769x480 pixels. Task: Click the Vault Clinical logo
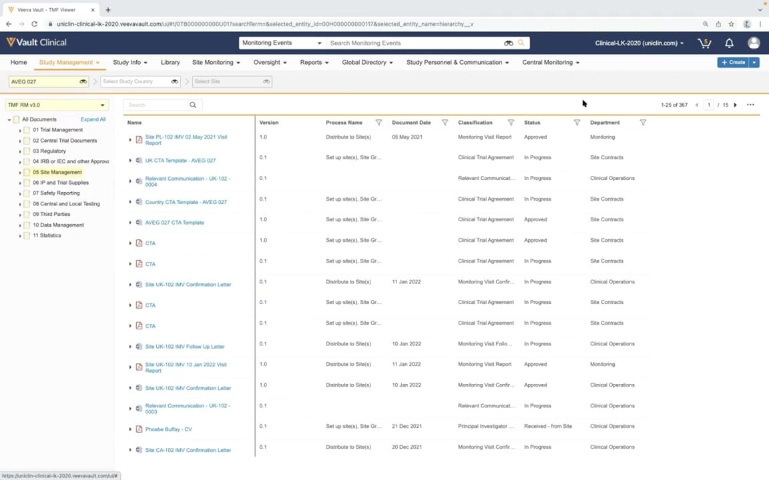(36, 43)
